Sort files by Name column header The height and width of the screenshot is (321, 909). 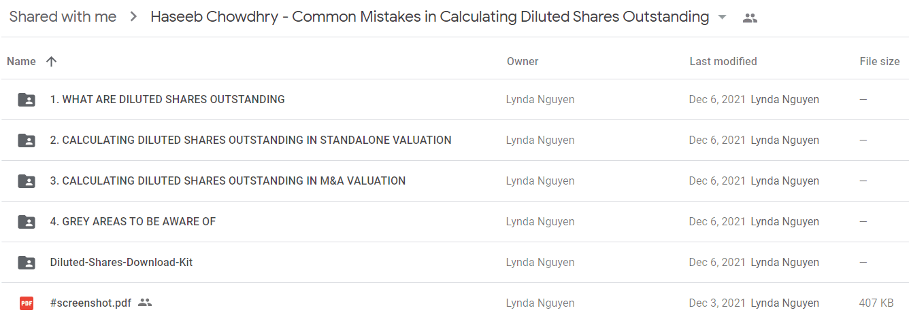click(21, 62)
